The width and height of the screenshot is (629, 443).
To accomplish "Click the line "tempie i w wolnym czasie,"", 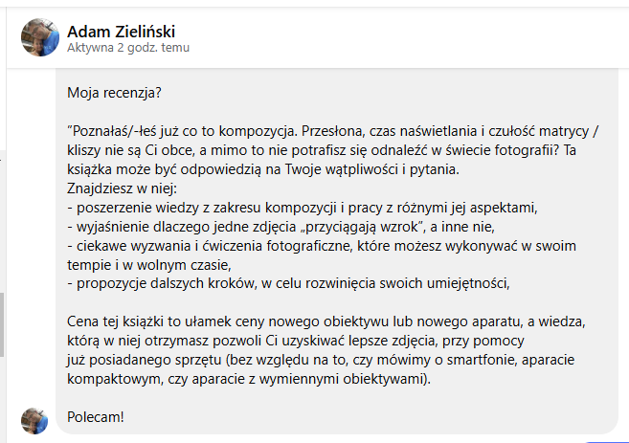I will coord(150,262).
